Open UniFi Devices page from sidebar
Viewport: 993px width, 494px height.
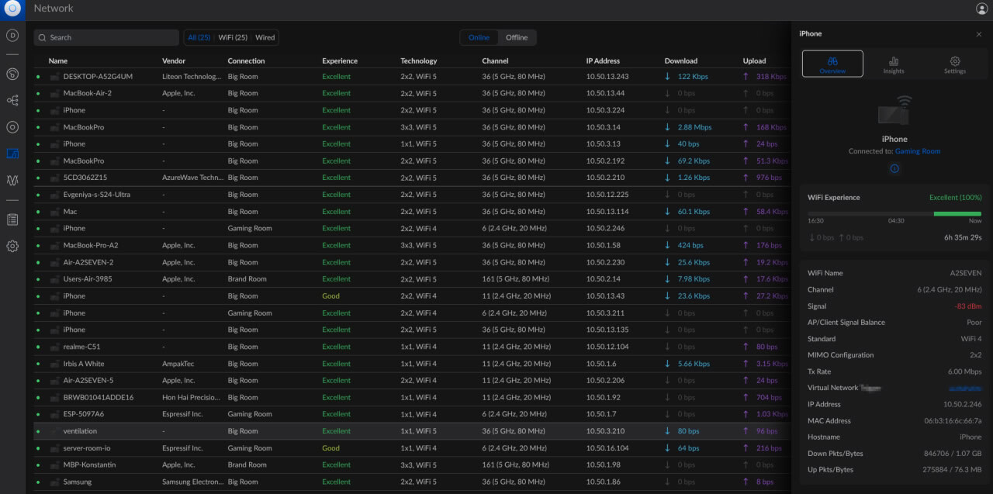click(12, 127)
